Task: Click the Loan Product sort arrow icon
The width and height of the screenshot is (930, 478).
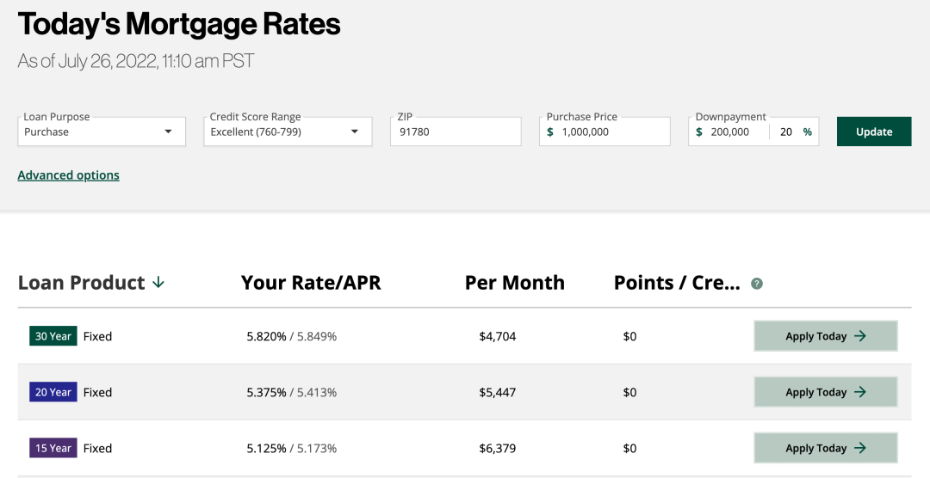Action: 158,283
